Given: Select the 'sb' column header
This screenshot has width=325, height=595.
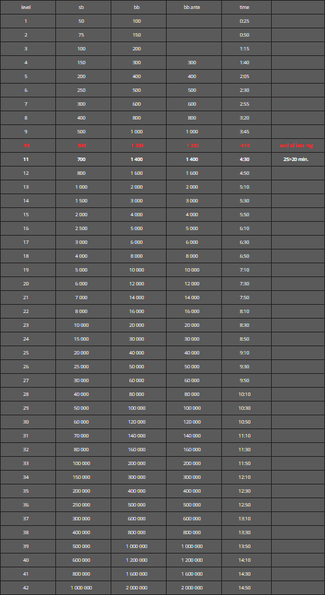Looking at the screenshot, I should 83,7.
